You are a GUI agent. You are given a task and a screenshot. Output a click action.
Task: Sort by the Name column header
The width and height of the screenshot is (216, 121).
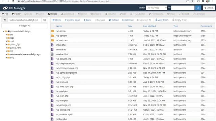coord(59,26)
